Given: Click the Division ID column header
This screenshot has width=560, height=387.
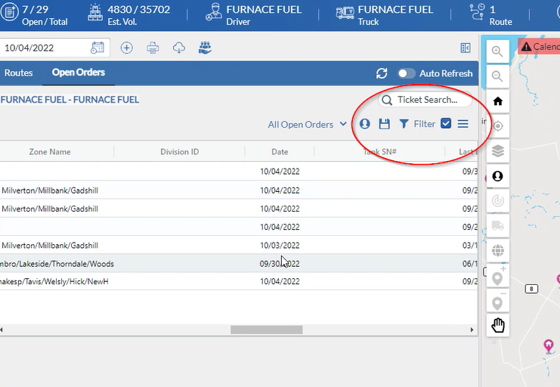Looking at the screenshot, I should coord(179,152).
